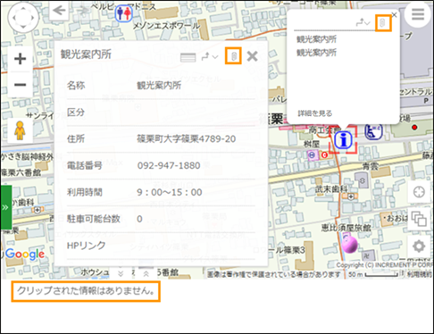Click the 利用規約 link

(420, 274)
